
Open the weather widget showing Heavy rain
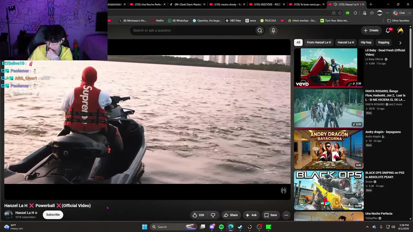coord(14,227)
